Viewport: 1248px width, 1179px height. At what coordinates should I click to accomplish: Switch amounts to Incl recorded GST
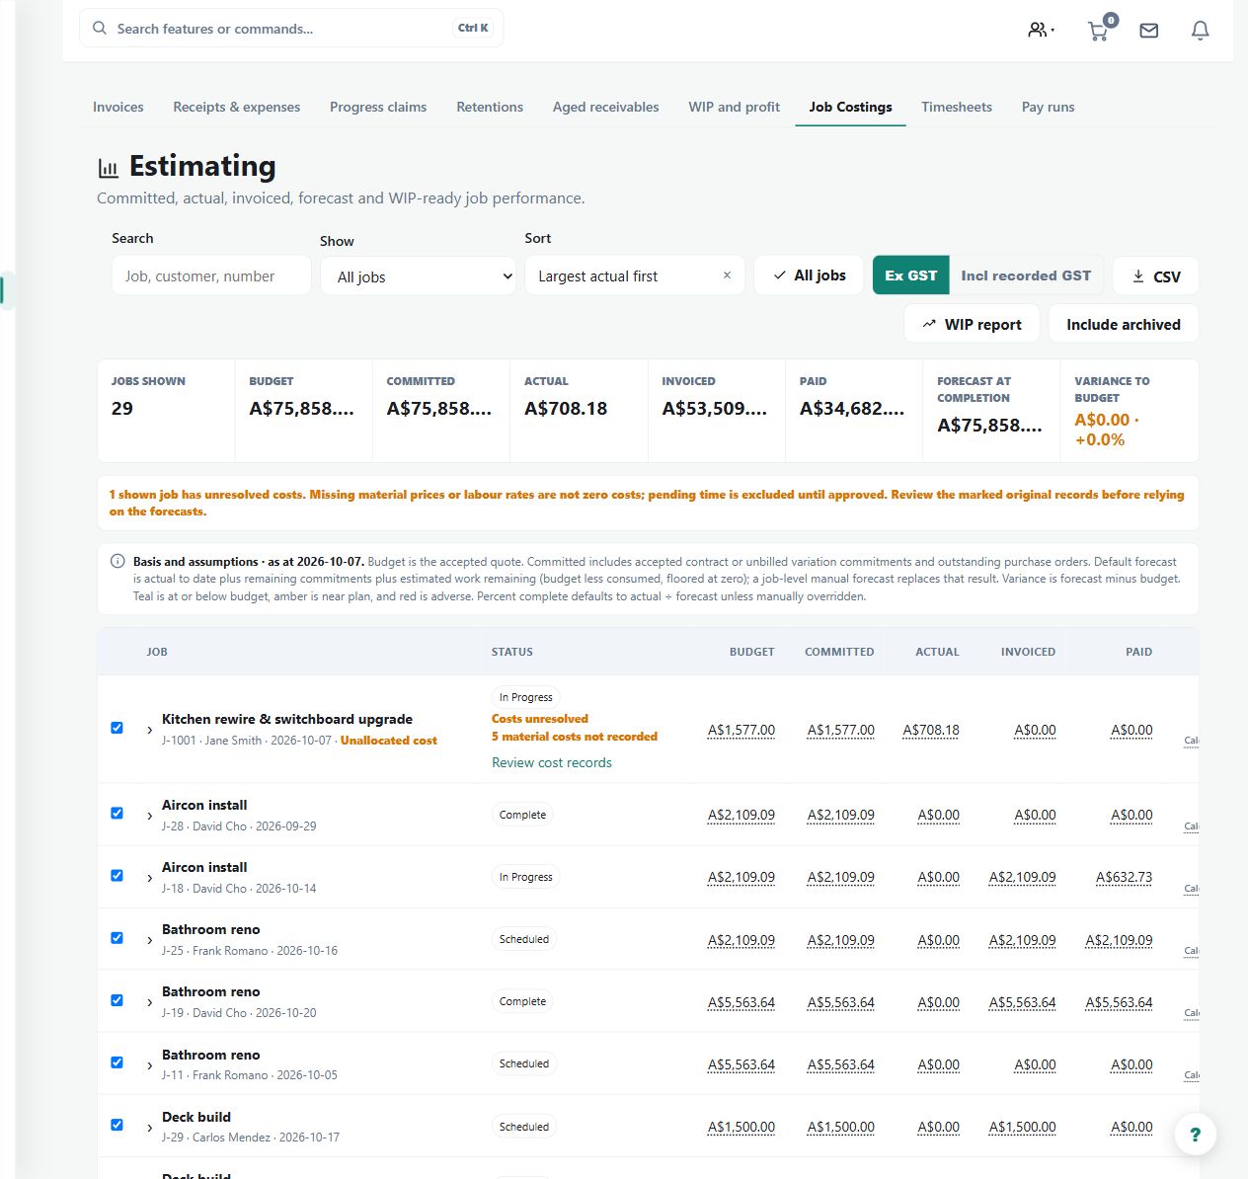click(1026, 275)
